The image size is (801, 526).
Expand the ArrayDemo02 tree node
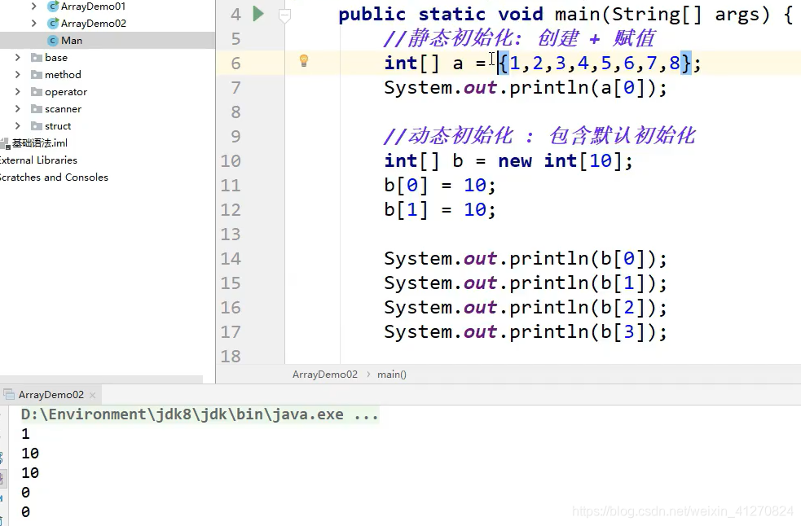(33, 23)
